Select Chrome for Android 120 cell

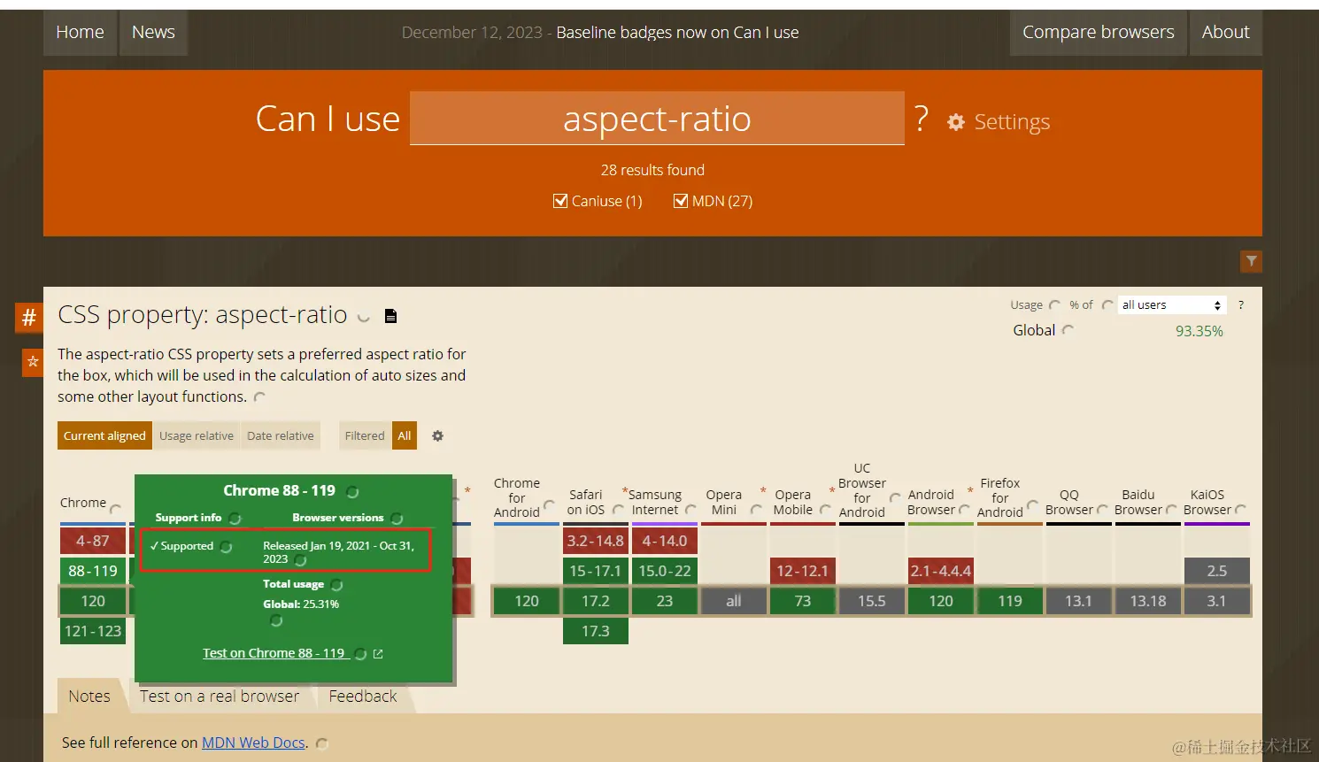click(527, 601)
